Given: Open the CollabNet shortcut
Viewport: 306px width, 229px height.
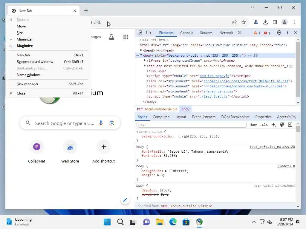Looking at the screenshot, I should click(37, 151).
